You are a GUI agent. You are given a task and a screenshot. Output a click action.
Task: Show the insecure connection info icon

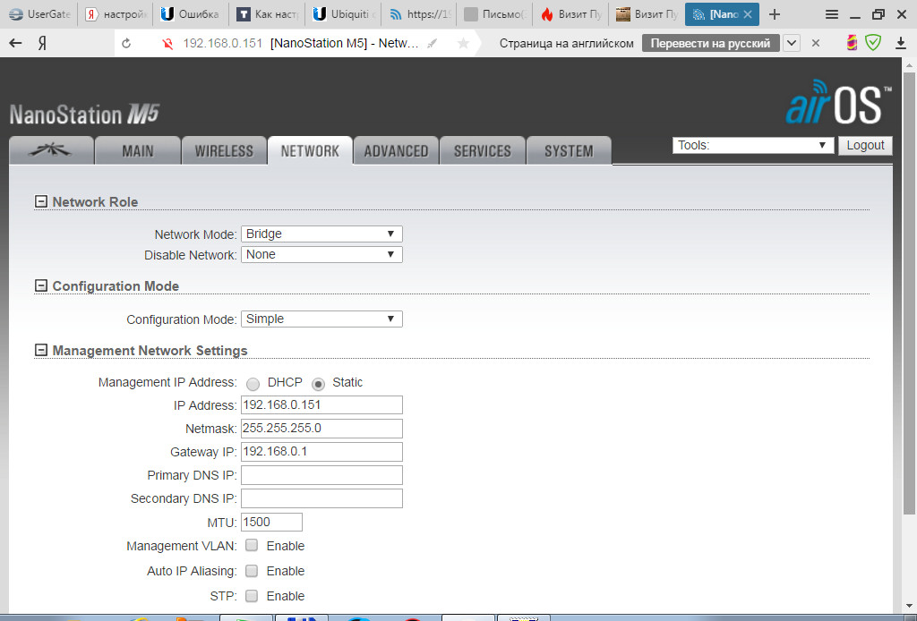167,43
